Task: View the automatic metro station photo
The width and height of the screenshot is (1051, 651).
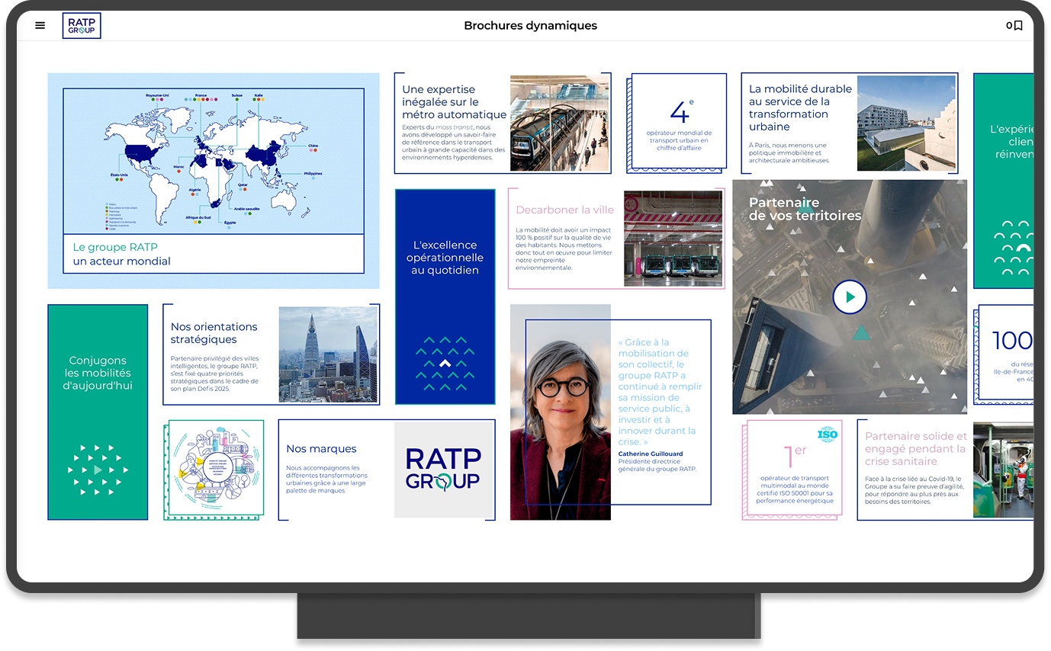Action: 559,123
